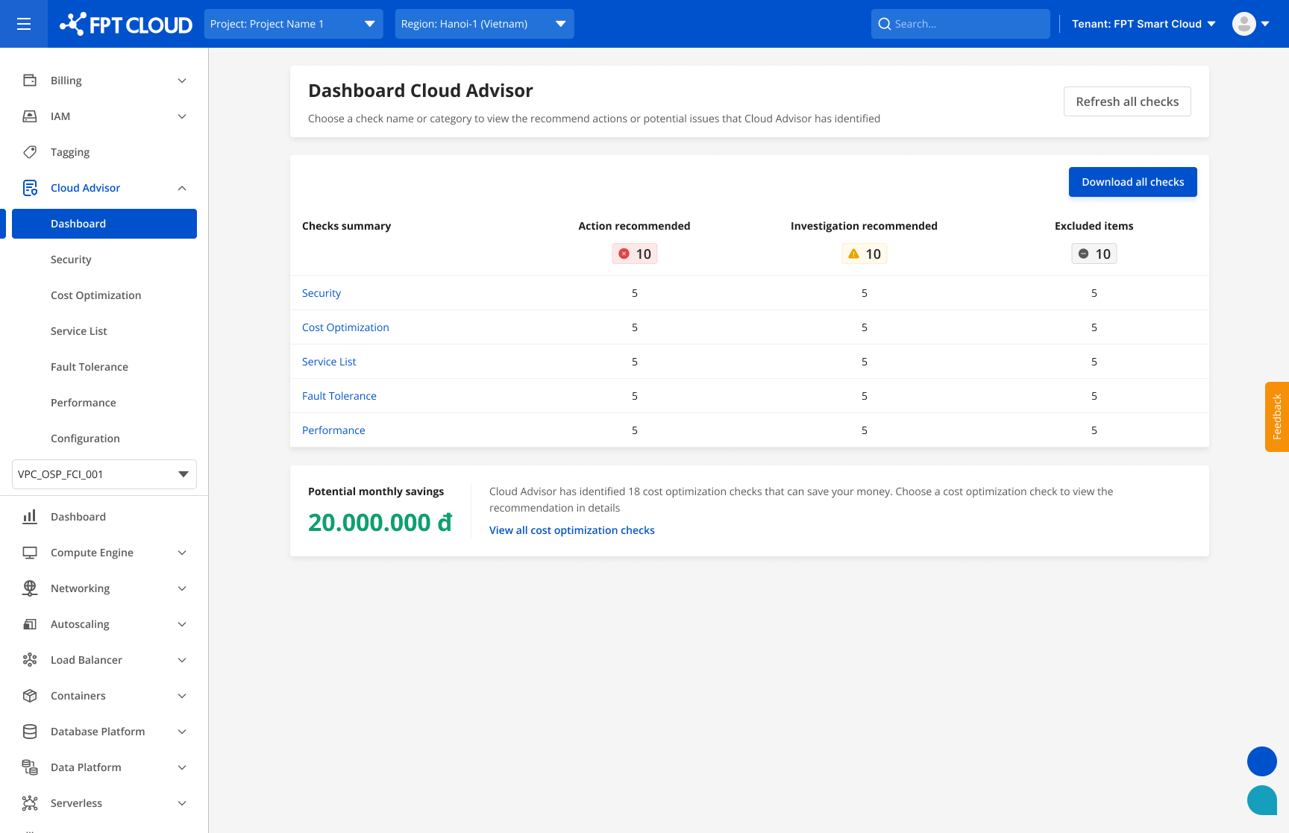Expand the Billing chevron
Screen dimensions: 1289x833
tap(182, 81)
